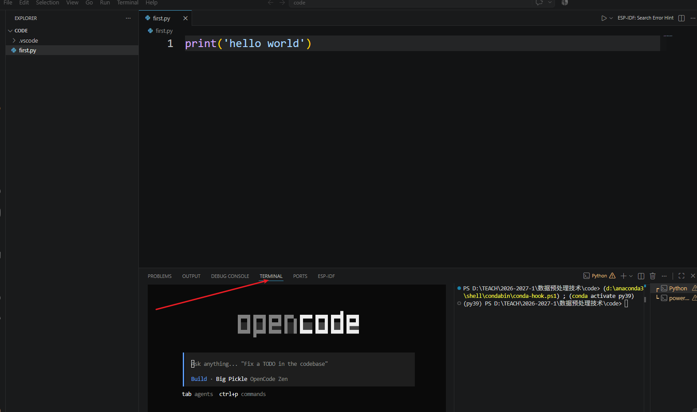Split the terminal
Viewport: 697px width, 412px height.
coord(641,276)
